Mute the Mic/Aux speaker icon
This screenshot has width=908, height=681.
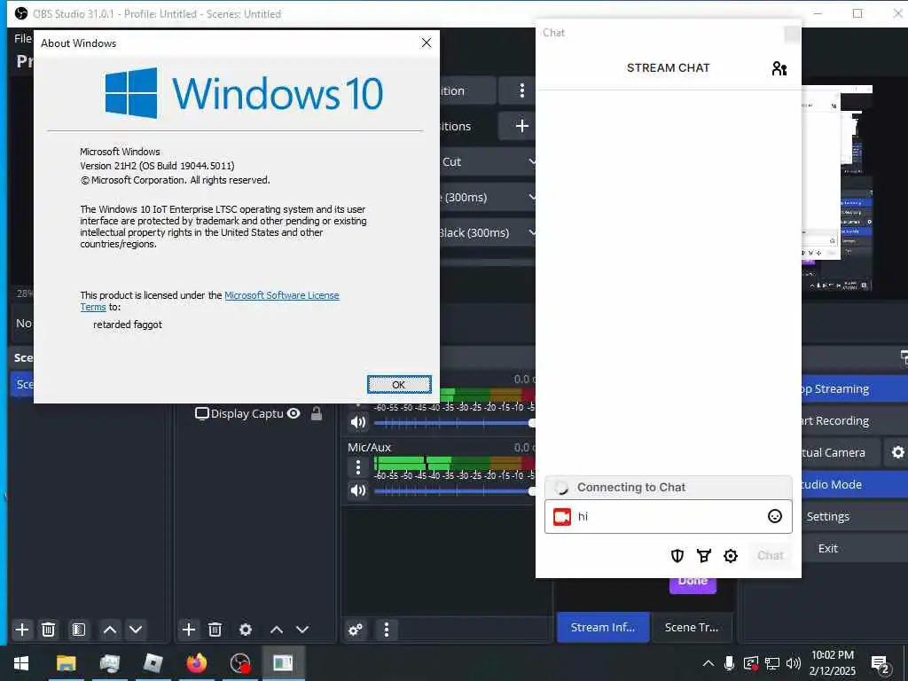(358, 490)
